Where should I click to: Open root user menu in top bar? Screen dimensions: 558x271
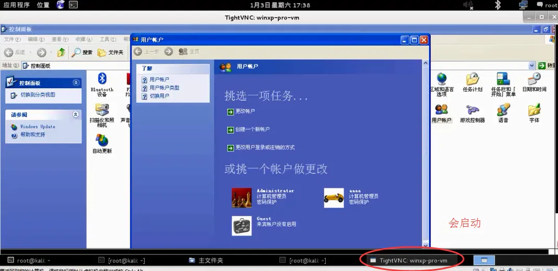(x=547, y=5)
